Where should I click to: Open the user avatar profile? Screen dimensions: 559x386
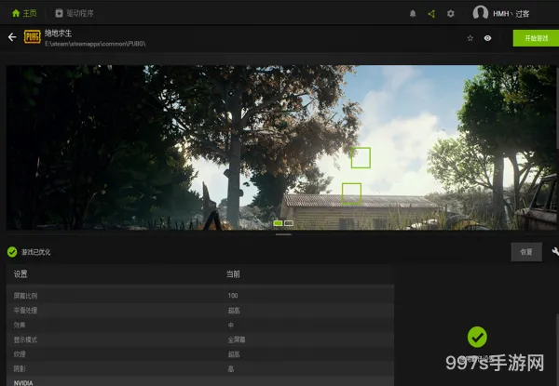(480, 13)
